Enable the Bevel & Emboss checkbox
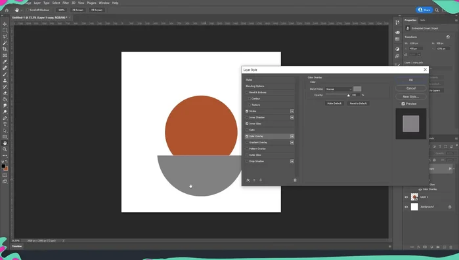The height and width of the screenshot is (260, 459). point(247,92)
